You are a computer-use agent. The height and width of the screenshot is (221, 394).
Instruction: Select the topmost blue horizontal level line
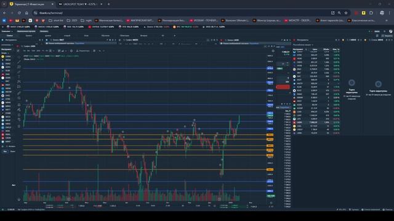(x=145, y=68)
